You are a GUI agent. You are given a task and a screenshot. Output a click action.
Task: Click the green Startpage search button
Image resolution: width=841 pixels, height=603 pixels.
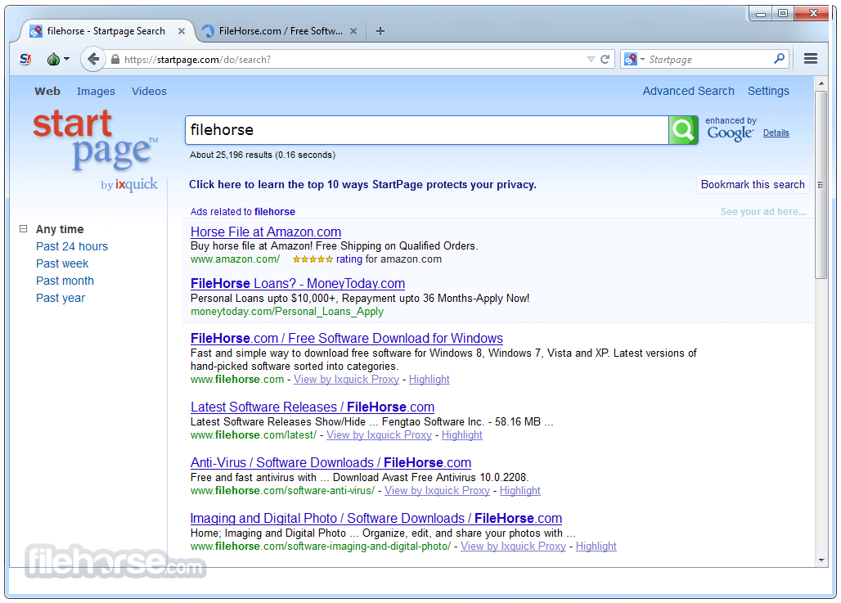tap(683, 130)
